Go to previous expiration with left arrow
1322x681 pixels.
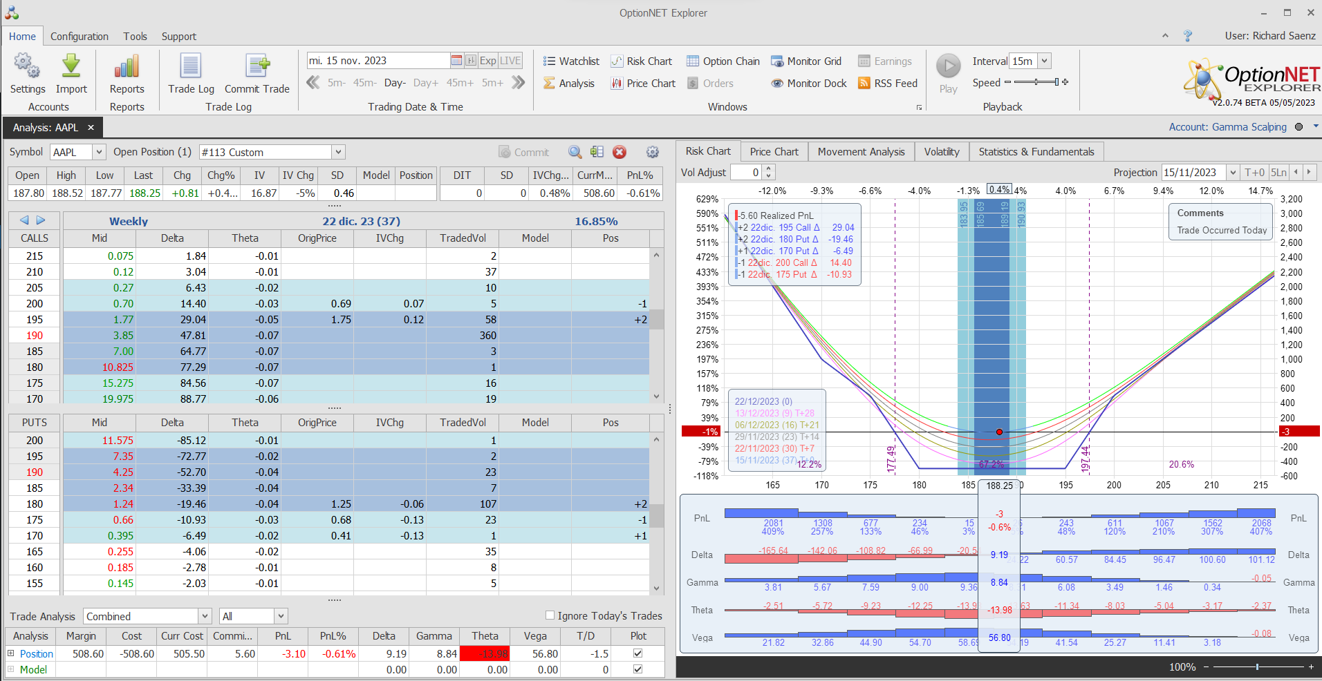(24, 220)
